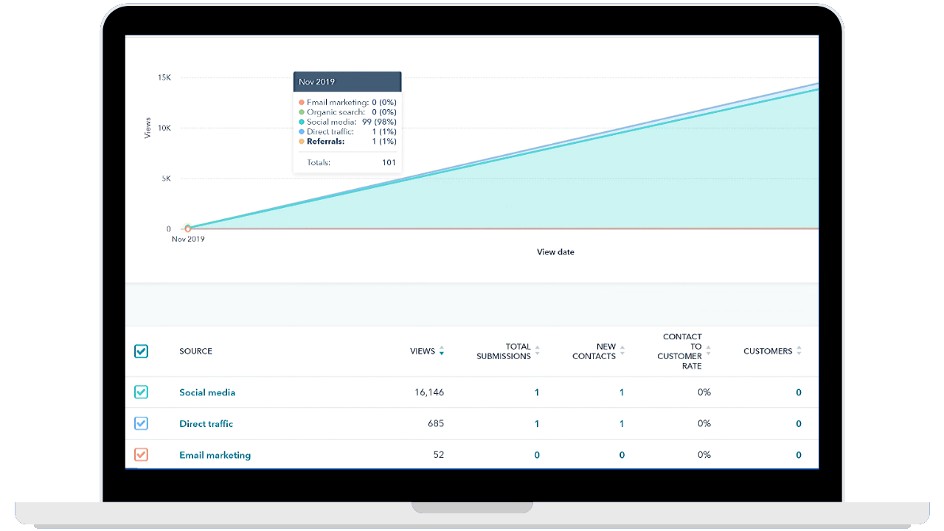Open the Social media source link
This screenshot has width=944, height=531.
point(207,392)
